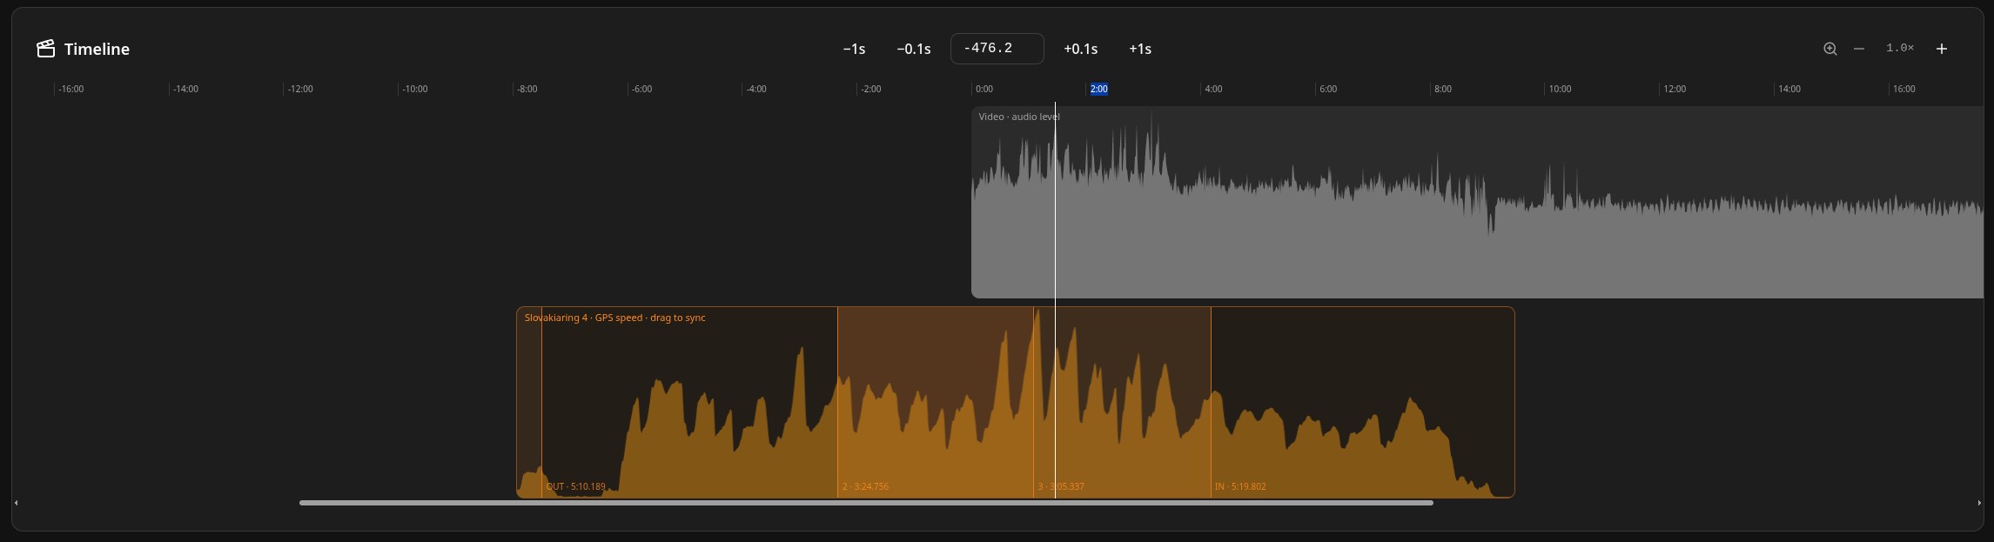
Task: Click the highlighted 2:00 ruler marker
Action: click(x=1098, y=89)
